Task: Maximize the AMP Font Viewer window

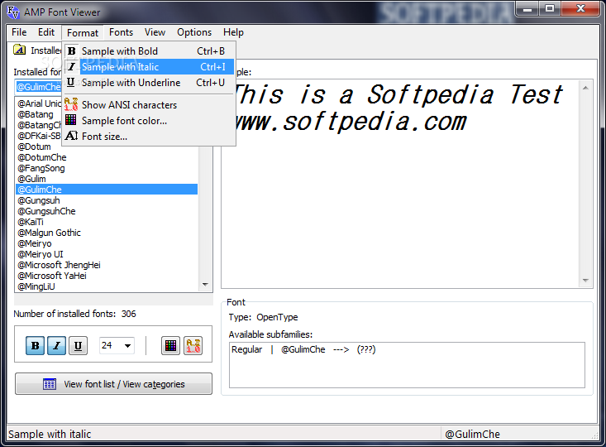Action: tap(550, 8)
